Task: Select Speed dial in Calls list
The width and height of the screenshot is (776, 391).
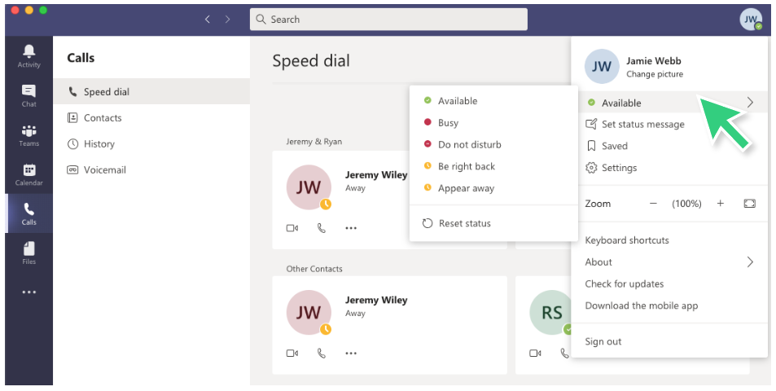Action: tap(151, 91)
